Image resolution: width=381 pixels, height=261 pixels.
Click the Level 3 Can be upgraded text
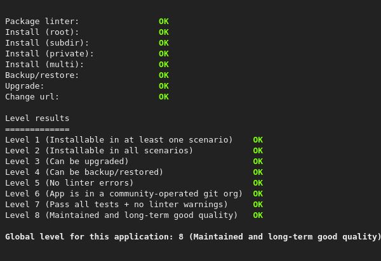click(67, 162)
